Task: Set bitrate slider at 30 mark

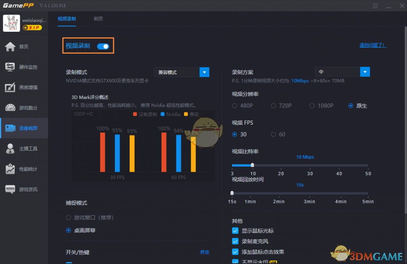Action: pyautogui.click(x=310, y=165)
